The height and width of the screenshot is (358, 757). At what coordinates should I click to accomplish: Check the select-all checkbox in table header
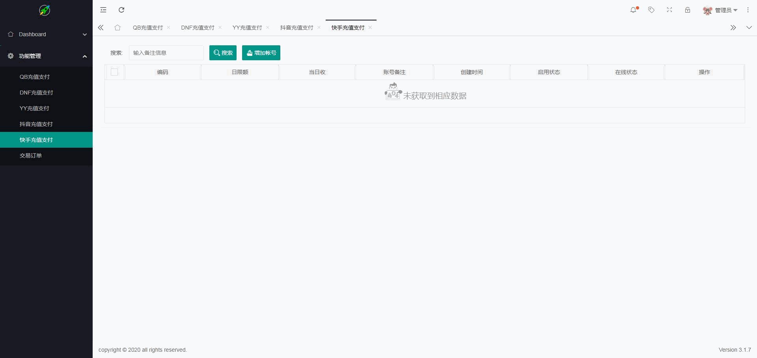point(114,72)
